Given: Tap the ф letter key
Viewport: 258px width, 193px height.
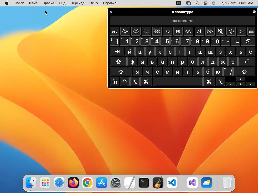Looking at the screenshot, I should [x=132, y=62].
